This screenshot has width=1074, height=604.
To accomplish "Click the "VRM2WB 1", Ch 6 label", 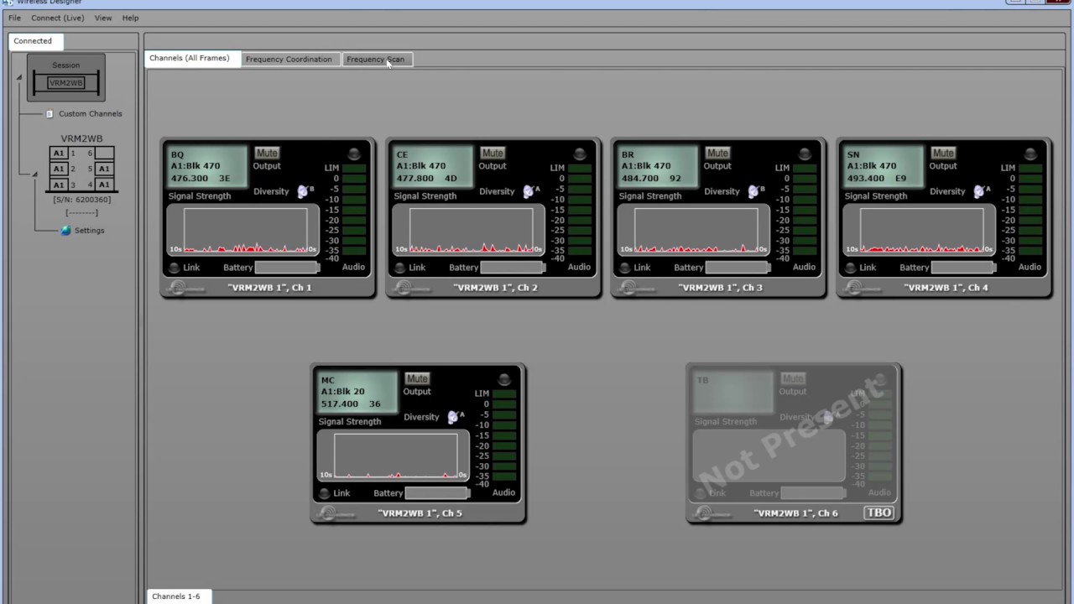I will tap(795, 513).
